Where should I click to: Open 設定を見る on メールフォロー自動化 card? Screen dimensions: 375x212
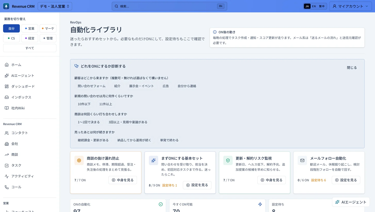346,180
